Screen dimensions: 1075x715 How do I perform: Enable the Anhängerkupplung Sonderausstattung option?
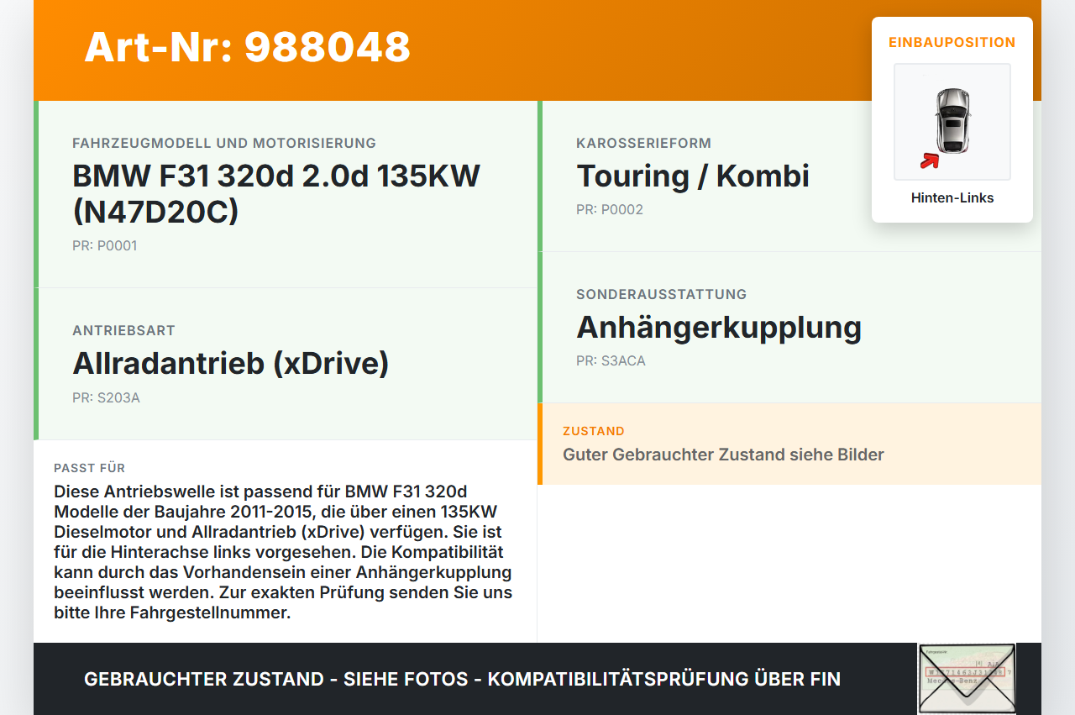pyautogui.click(x=719, y=328)
